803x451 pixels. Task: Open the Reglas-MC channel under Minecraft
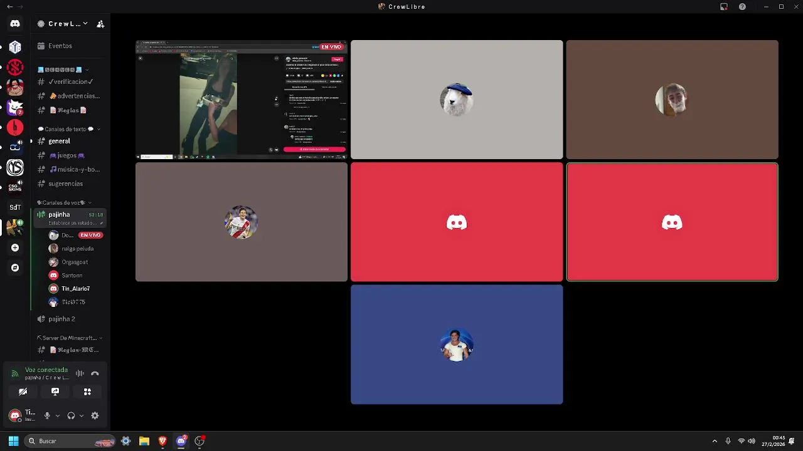pyautogui.click(x=70, y=350)
